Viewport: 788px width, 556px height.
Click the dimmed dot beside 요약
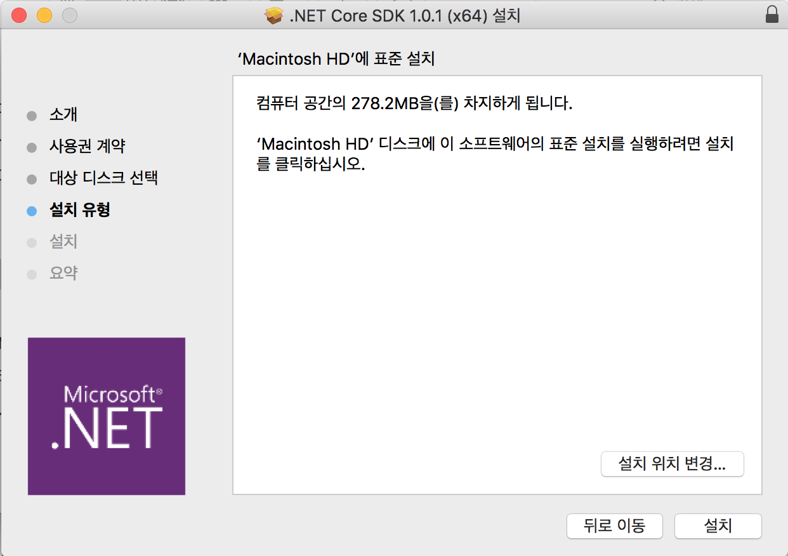click(30, 273)
